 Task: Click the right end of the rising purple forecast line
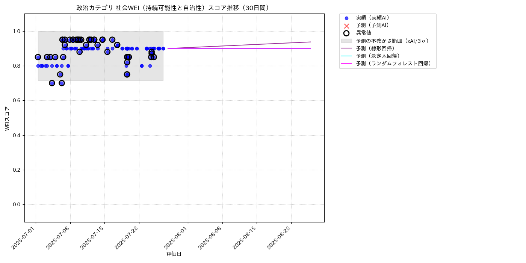(x=310, y=42)
